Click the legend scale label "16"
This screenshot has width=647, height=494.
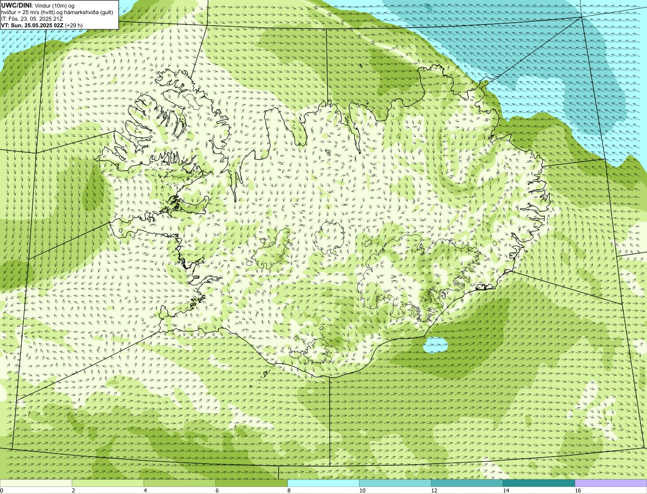[x=578, y=490]
